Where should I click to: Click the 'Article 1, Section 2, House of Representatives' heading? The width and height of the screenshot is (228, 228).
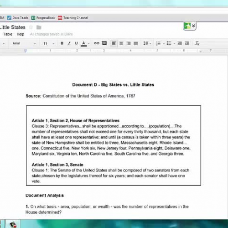[76, 120]
